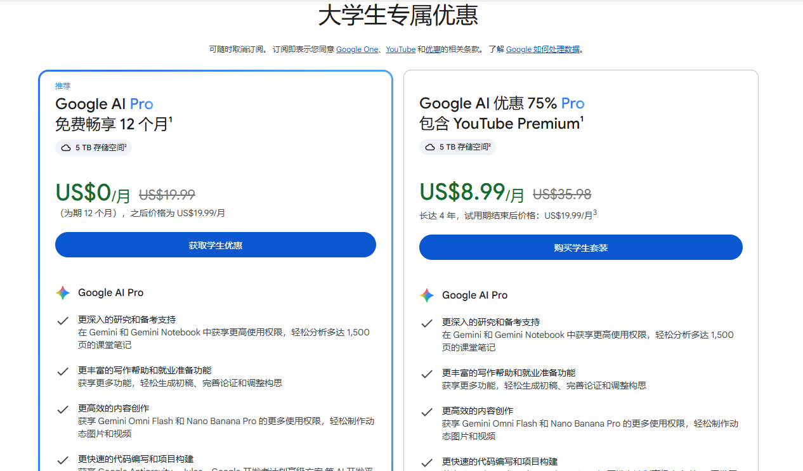
Task: Click the checkmark beside 更深入的研究和备考支持 in the right plan
Action: click(x=427, y=323)
